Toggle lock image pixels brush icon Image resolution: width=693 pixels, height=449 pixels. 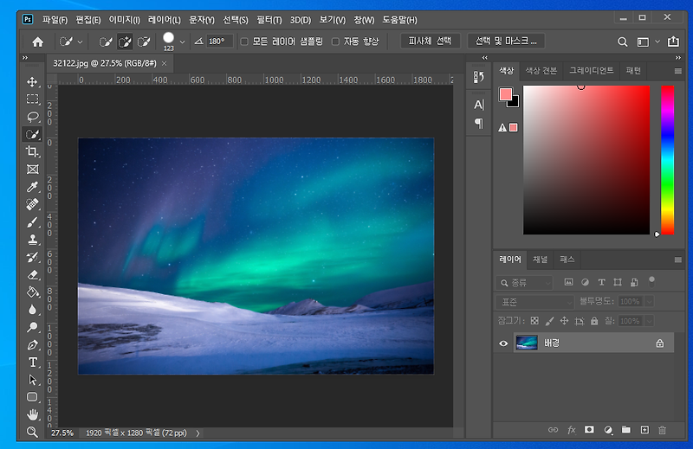(x=549, y=321)
